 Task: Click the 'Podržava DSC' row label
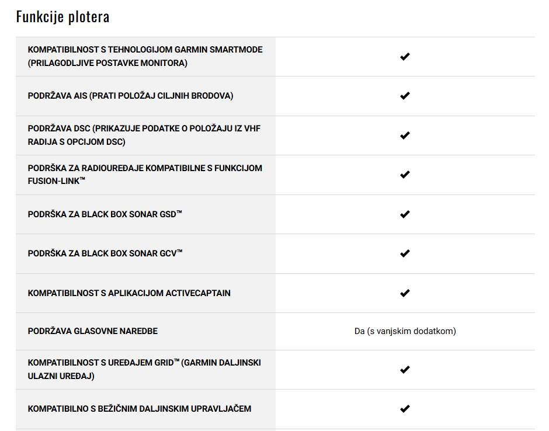coord(144,135)
